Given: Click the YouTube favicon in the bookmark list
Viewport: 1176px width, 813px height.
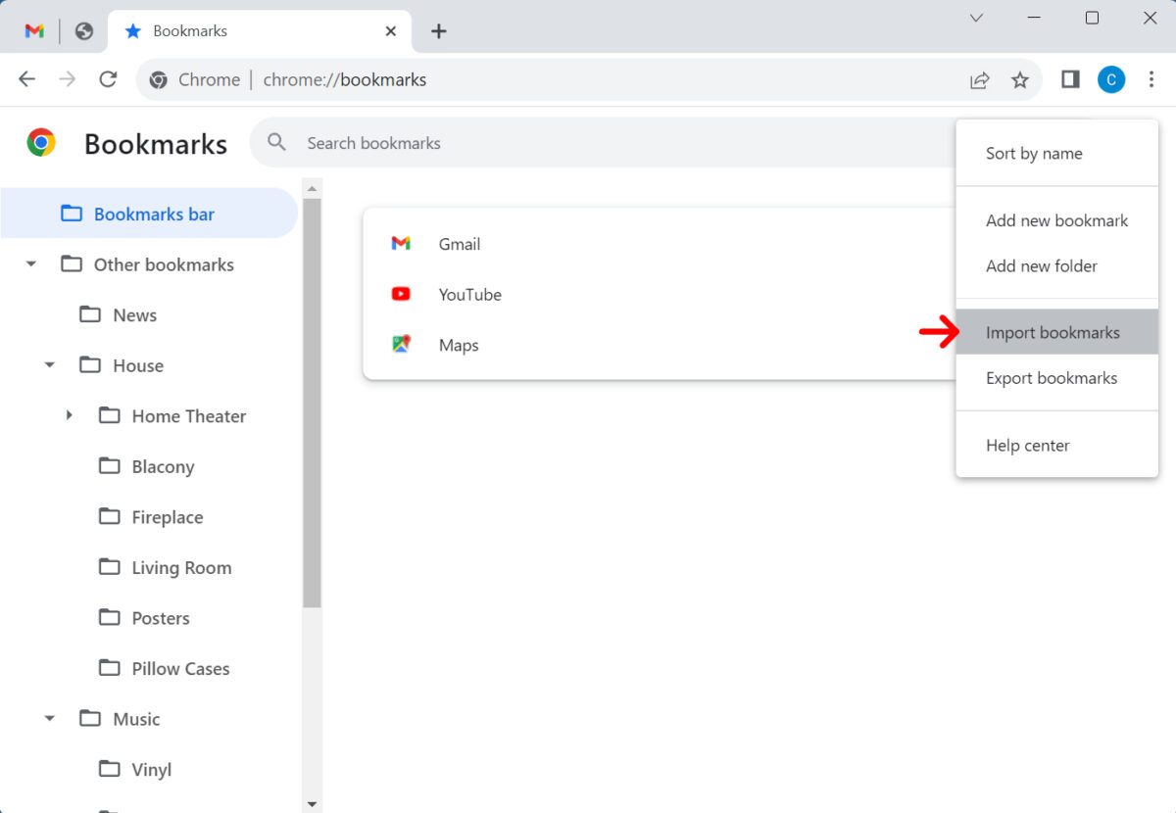Looking at the screenshot, I should click(401, 294).
